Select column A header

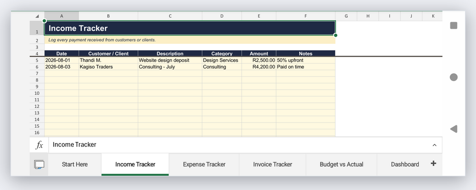(62, 16)
